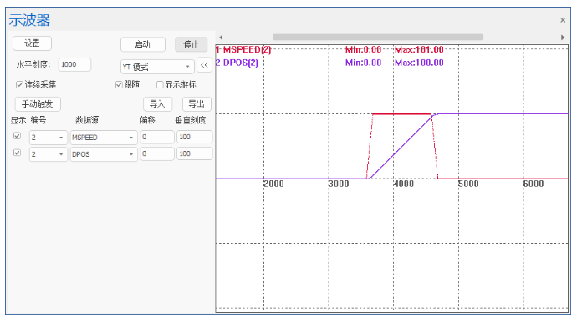Uncheck the 跟随 follow checkbox
The image size is (577, 322).
(x=119, y=85)
